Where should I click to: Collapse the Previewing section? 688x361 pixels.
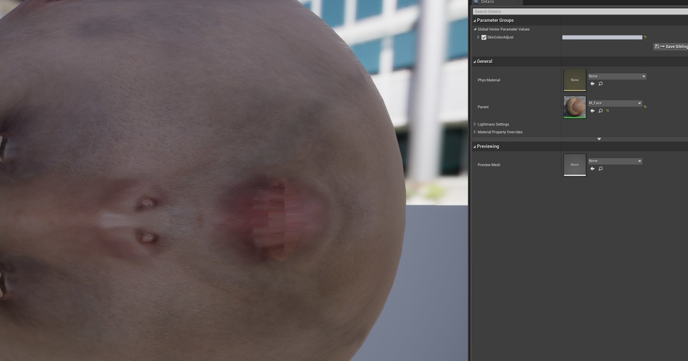[474, 147]
